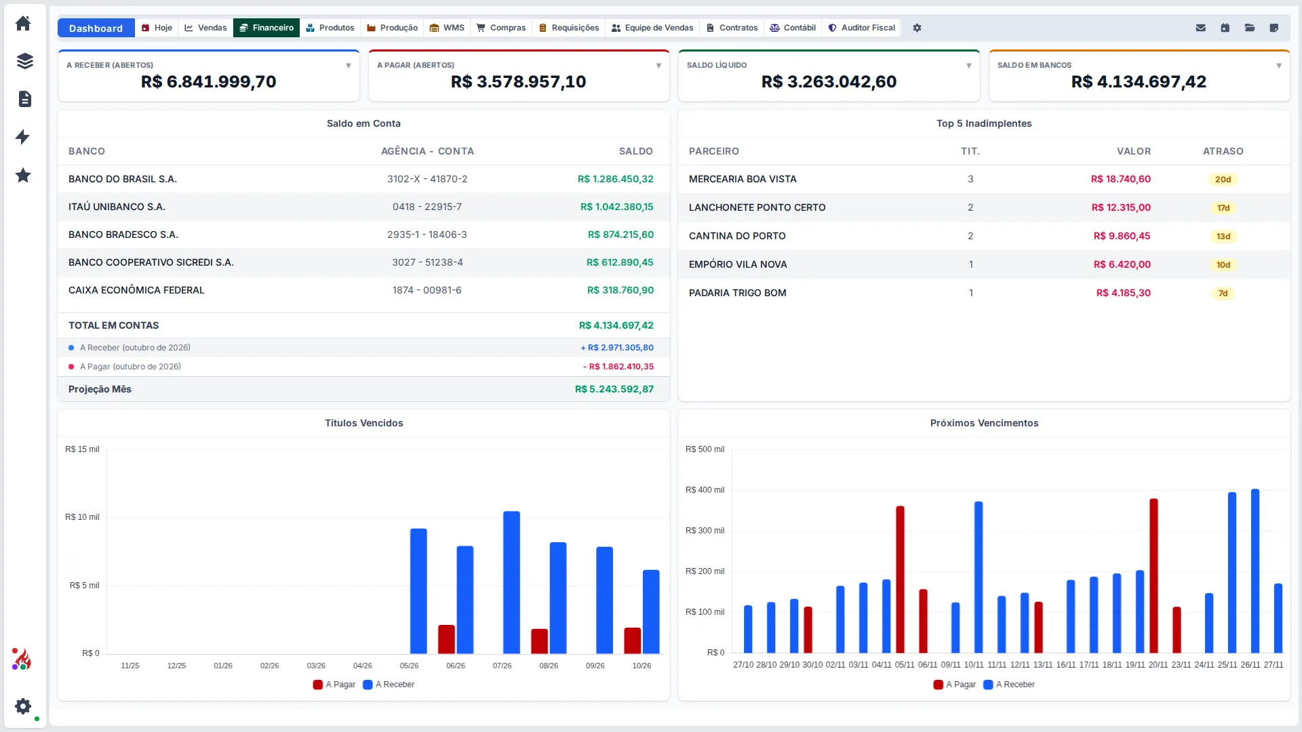Click the R$ 12.315,00 overdue value
This screenshot has height=732, width=1302.
(x=1120, y=207)
